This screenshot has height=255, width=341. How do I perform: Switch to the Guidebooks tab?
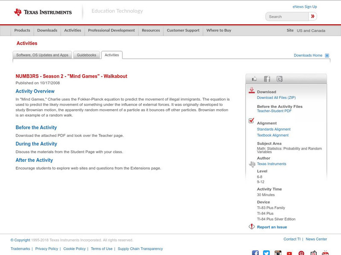[87, 55]
